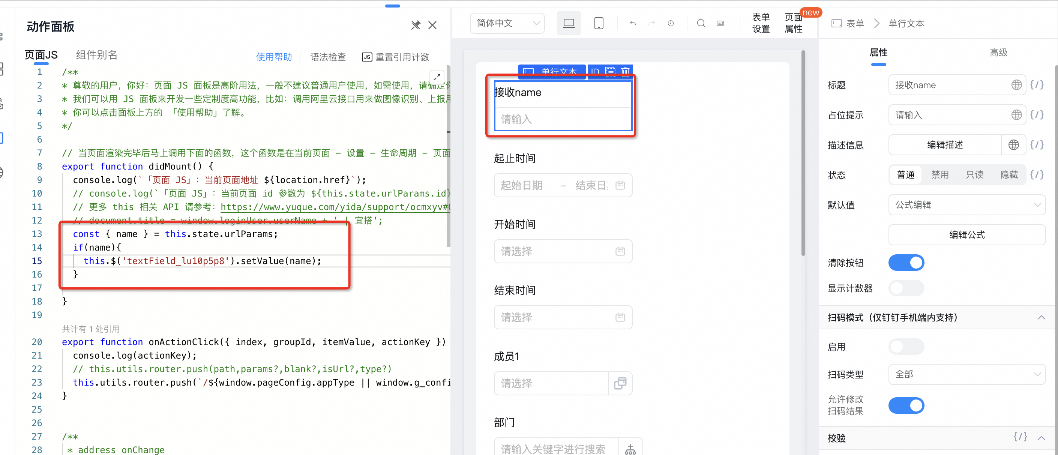Screen dimensions: 1058x455
Task: Set 状态 to 普通
Action: point(906,175)
